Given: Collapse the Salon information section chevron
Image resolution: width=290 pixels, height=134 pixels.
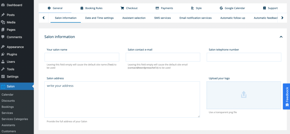Looking at the screenshot, I should (281, 37).
